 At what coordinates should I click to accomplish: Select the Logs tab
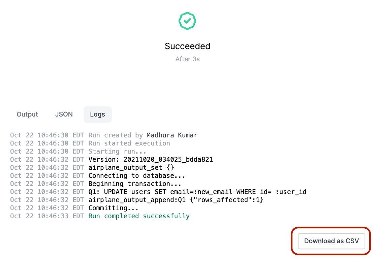click(x=98, y=115)
